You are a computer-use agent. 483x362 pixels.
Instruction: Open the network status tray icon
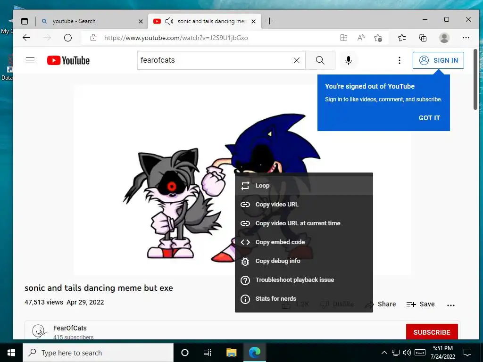point(396,353)
